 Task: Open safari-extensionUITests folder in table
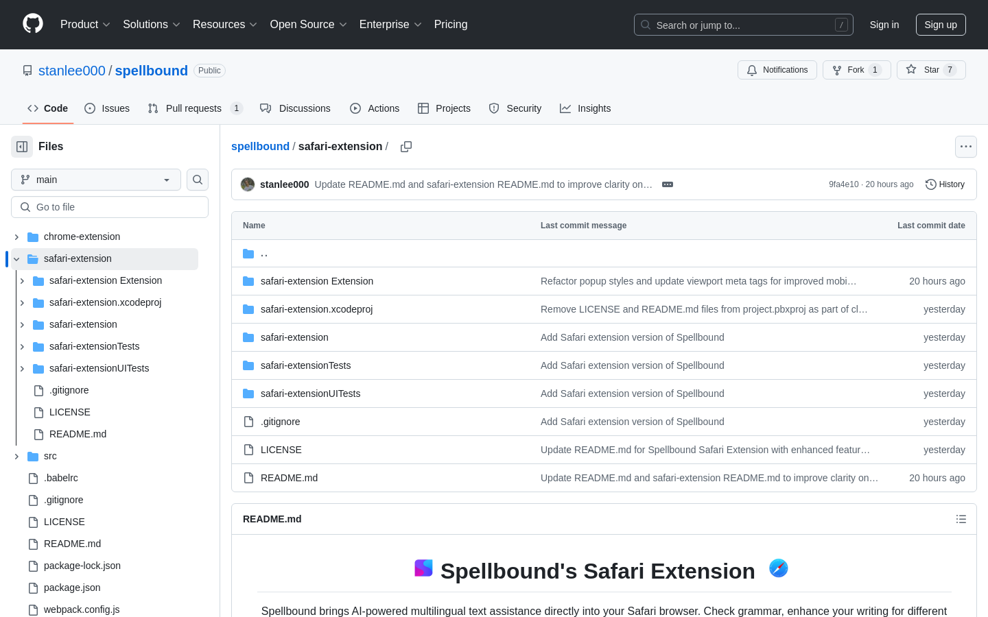(310, 394)
